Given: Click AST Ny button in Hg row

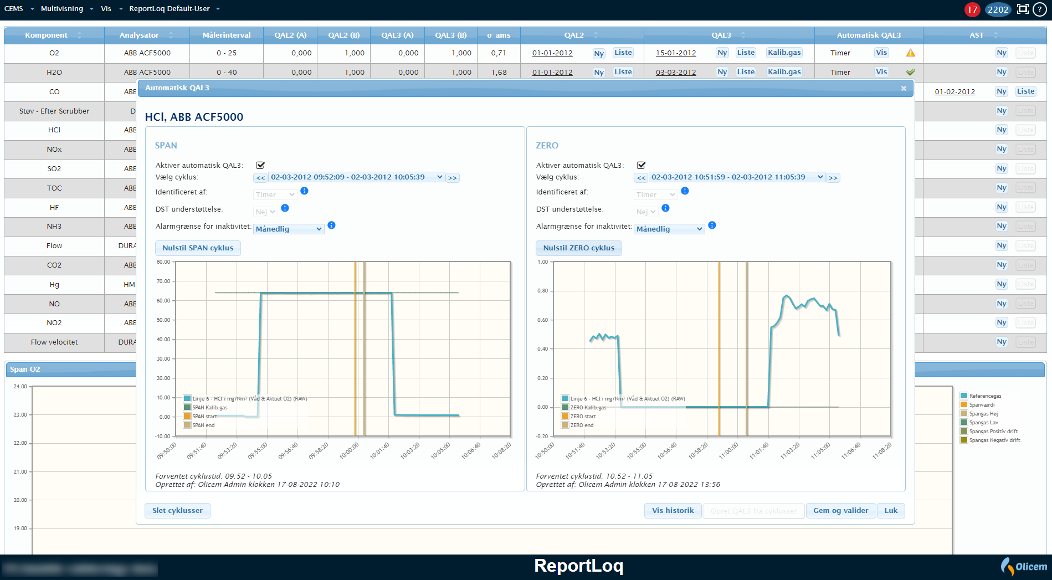Looking at the screenshot, I should 1001,284.
